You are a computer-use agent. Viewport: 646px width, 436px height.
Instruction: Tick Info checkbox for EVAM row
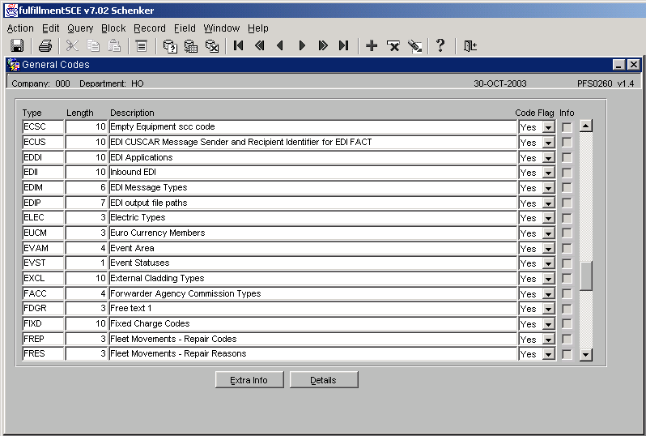tap(567, 248)
